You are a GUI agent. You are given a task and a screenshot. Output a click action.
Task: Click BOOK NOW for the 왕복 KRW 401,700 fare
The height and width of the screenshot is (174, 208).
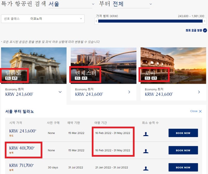pyautogui.click(x=183, y=150)
